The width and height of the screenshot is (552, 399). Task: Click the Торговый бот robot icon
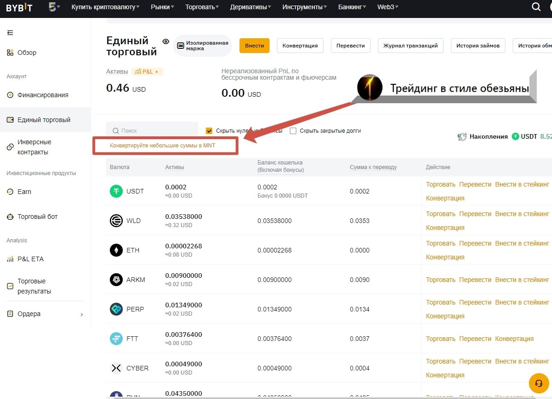tap(10, 217)
